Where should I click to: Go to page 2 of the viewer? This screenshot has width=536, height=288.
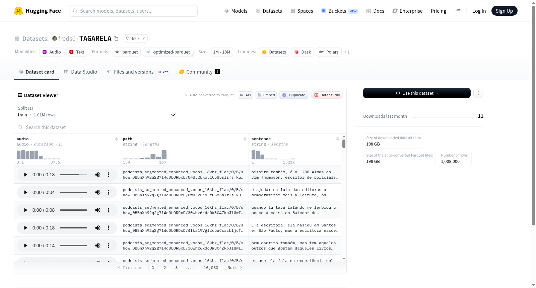165,268
